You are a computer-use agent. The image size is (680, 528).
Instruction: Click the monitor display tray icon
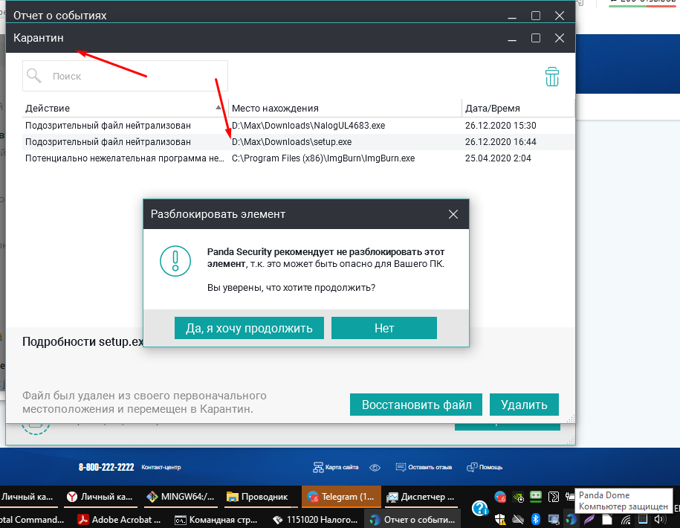pos(554,519)
